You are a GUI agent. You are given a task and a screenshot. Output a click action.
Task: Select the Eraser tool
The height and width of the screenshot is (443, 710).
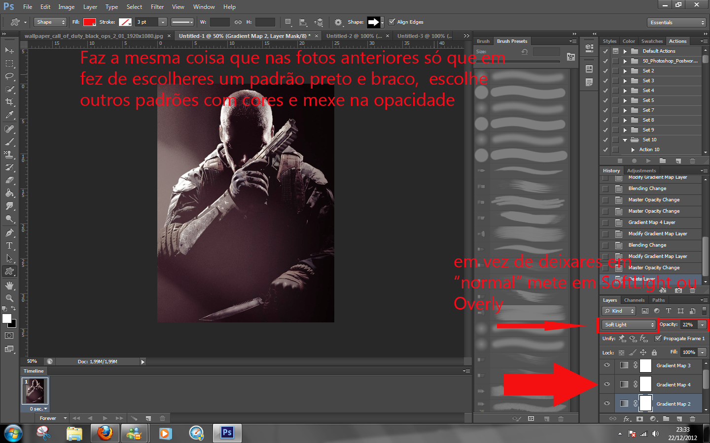(x=9, y=180)
